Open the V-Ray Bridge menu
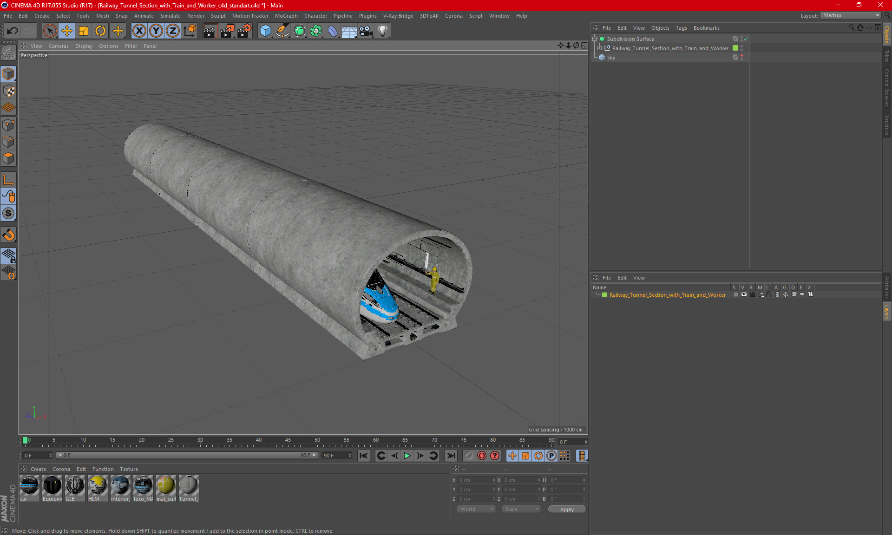The width and height of the screenshot is (892, 535). (398, 16)
